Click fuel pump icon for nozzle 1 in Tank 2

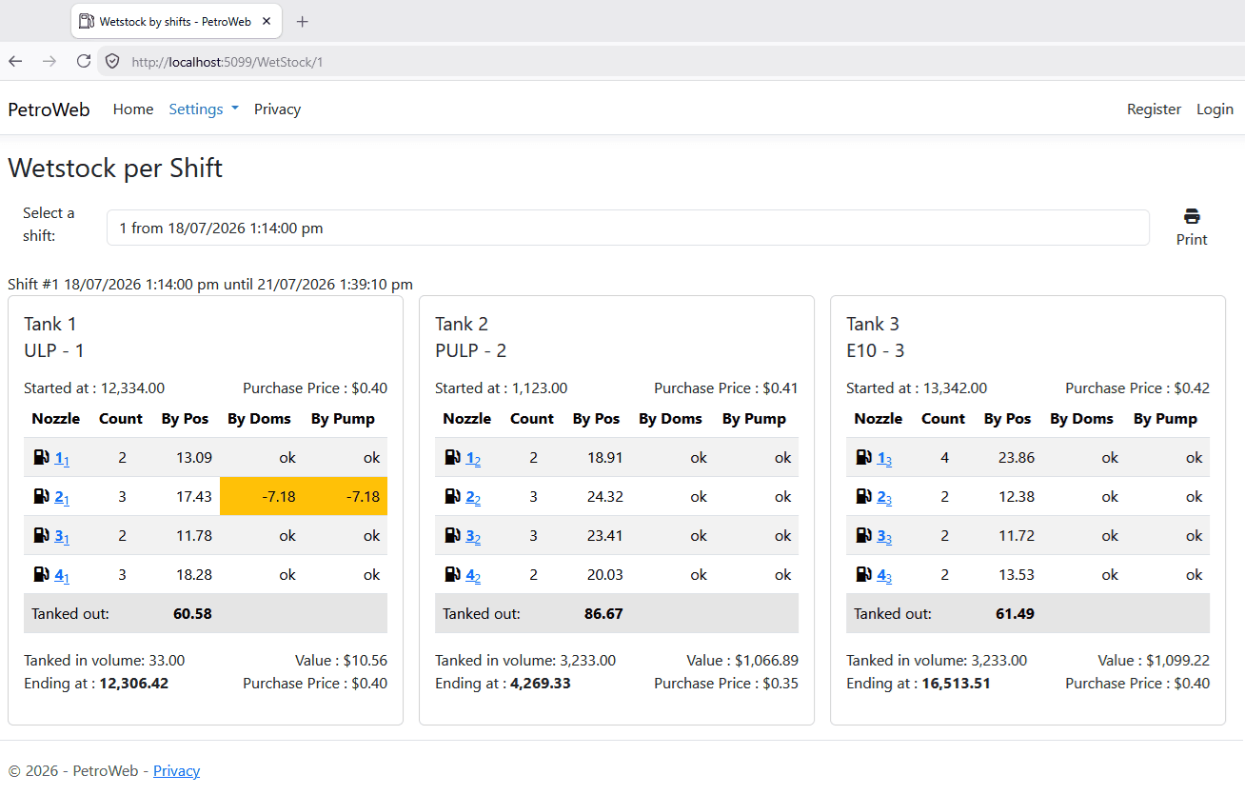coord(452,457)
